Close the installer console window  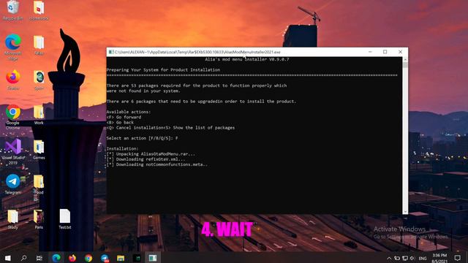[x=400, y=52]
